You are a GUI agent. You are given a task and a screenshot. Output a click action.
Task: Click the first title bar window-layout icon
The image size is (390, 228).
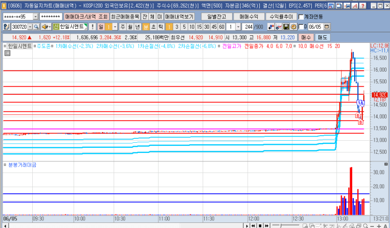coord(331,6)
